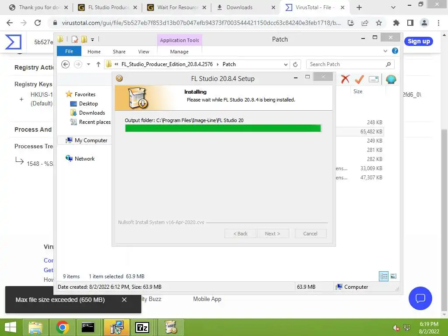This screenshot has width=448, height=336.
Task: Expand address bar history dropdown
Action: 285,65
